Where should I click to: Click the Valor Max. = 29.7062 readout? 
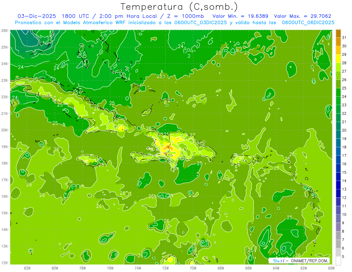pos(302,16)
